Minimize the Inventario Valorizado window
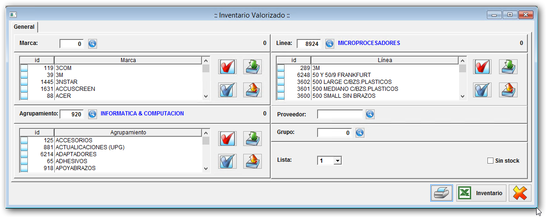 coord(494,15)
